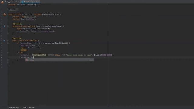Click the class gutter icon beside MainActivity declaration
The width and height of the screenshot is (194, 109).
tap(5, 14)
